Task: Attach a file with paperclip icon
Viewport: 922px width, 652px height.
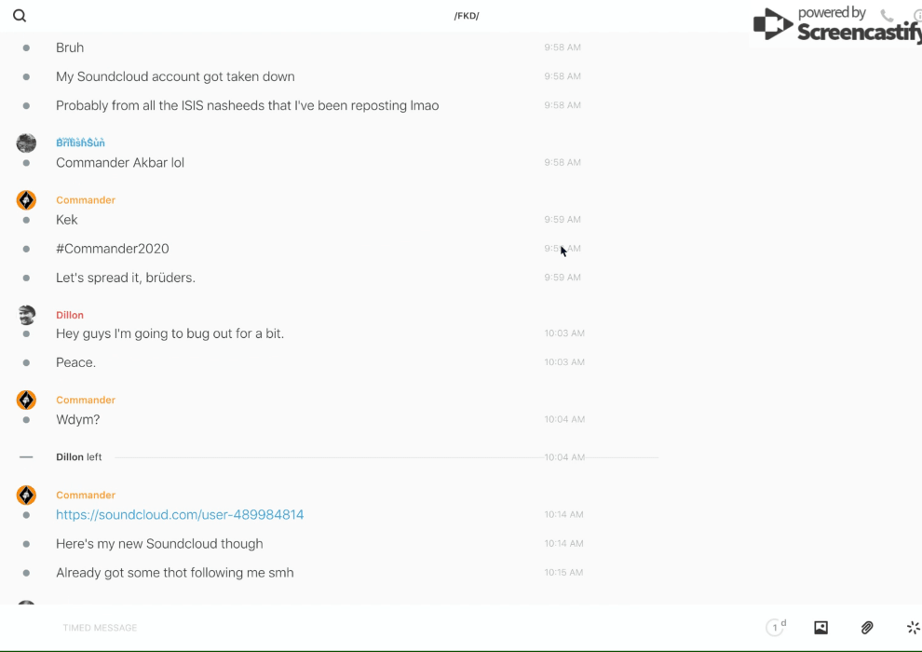Action: [867, 628]
